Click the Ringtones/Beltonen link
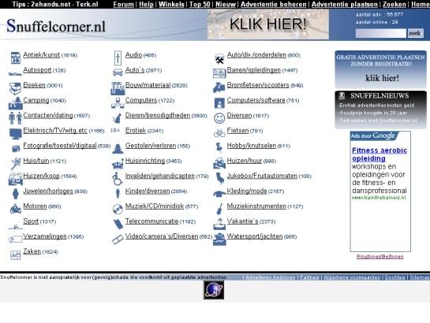Viewport: 430px width, 323px height. [380, 257]
